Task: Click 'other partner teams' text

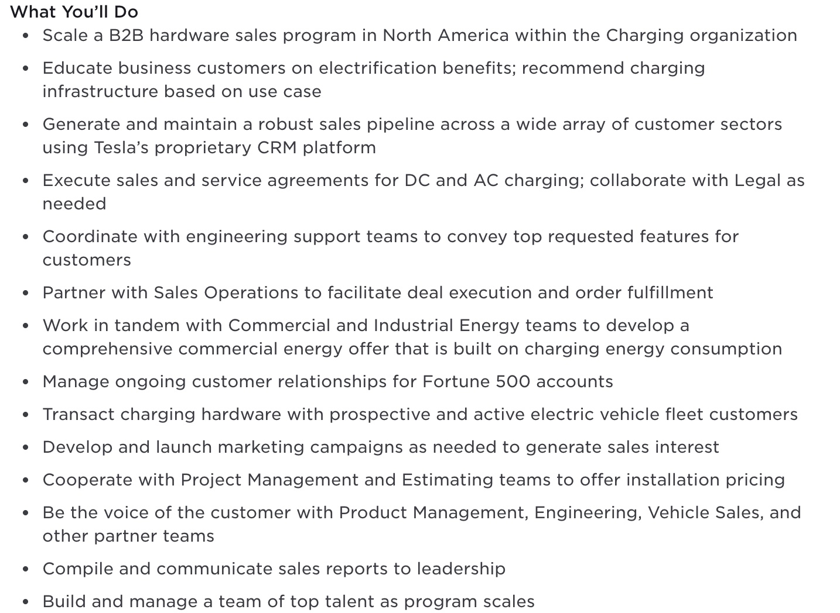Action: pos(128,536)
